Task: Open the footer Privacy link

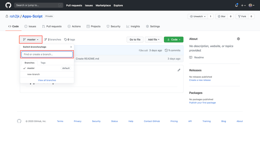Action: click(x=78, y=121)
